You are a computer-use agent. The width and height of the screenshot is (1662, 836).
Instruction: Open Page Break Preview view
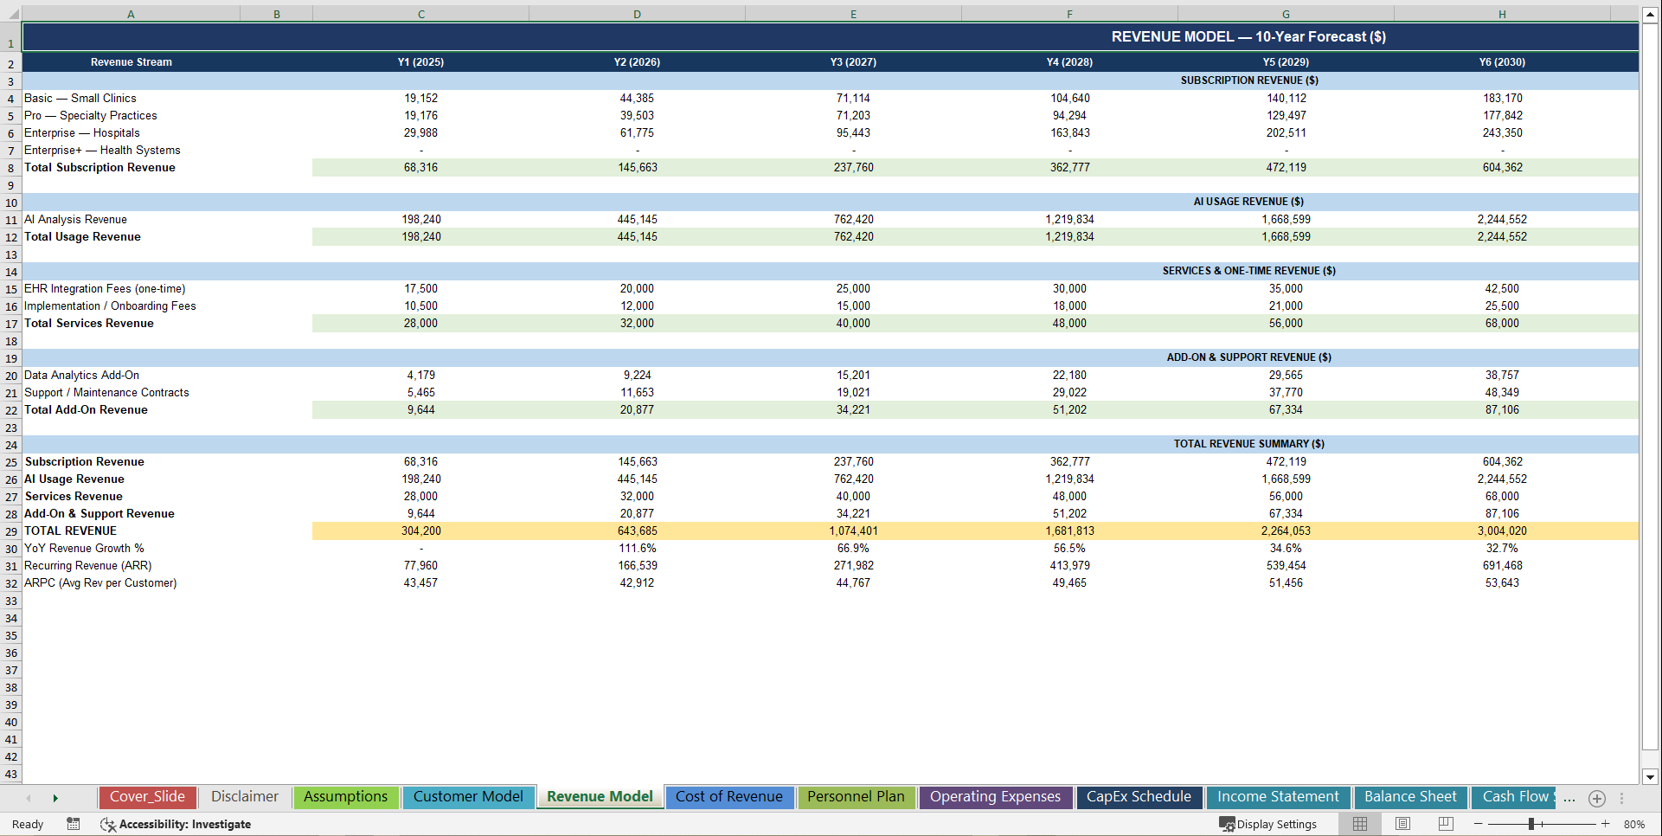point(1446,824)
